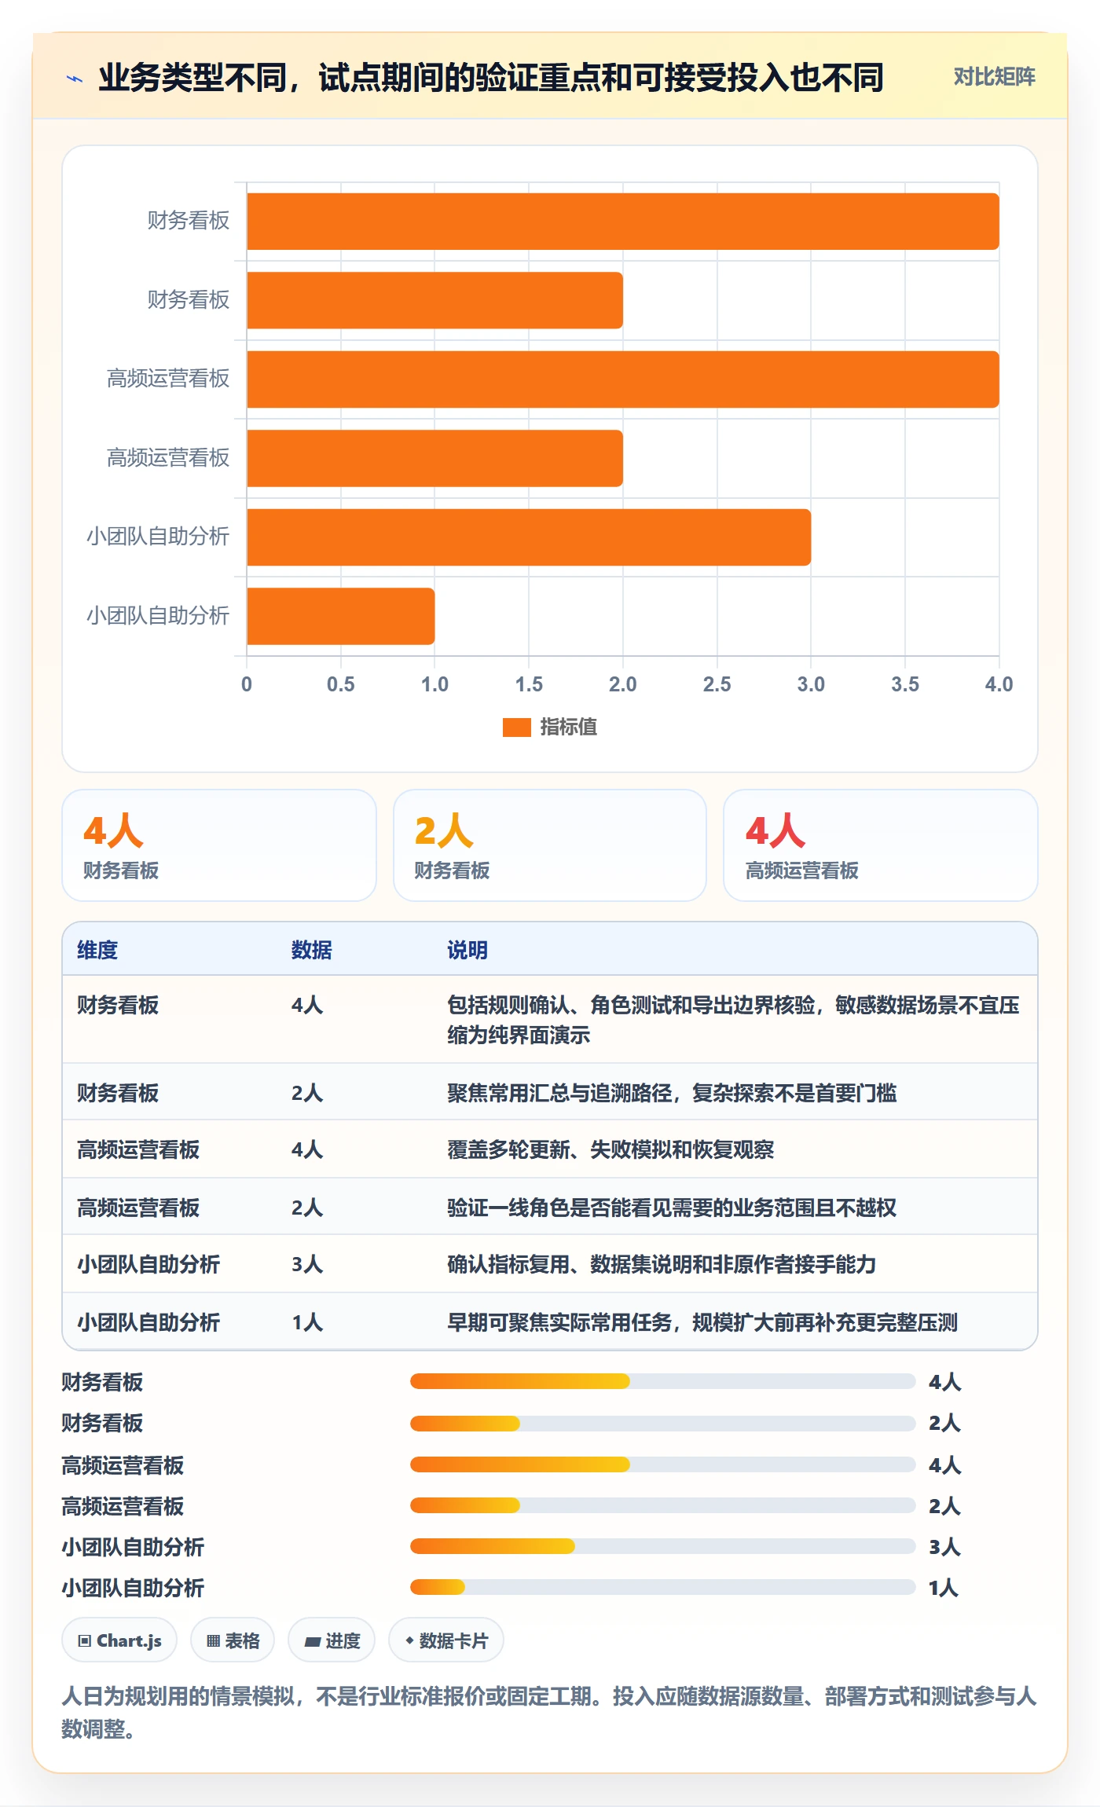Click the 0.5 tick label on the chart axis
1100x1807 pixels.
click(x=340, y=684)
